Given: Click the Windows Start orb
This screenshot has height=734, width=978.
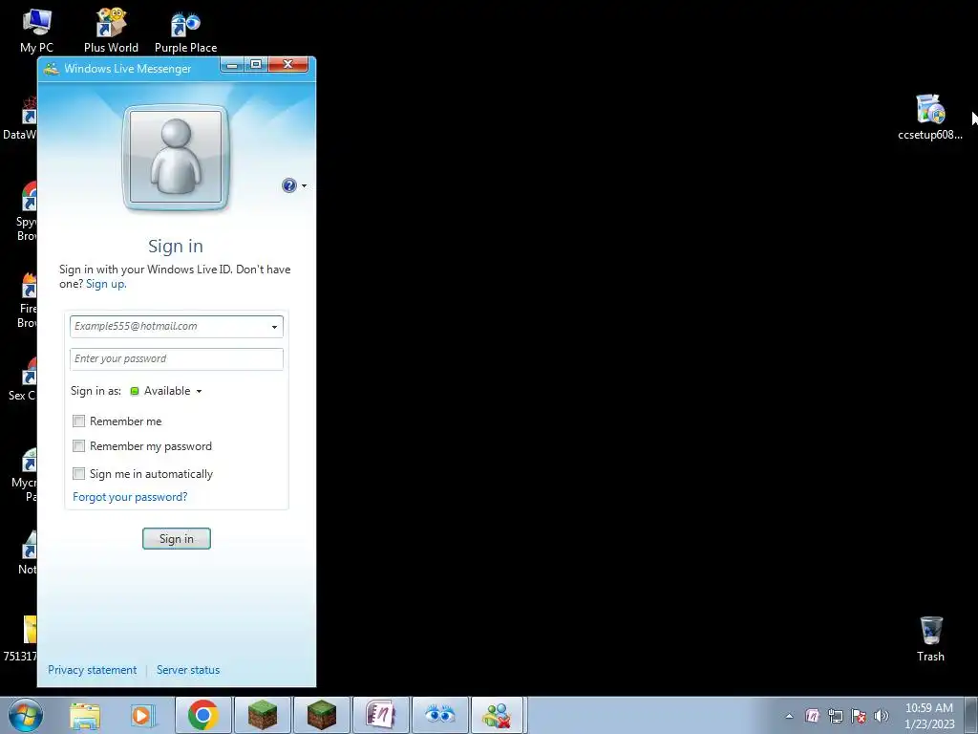Looking at the screenshot, I should tap(26, 715).
